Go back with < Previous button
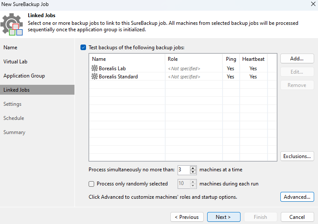Image resolution: width=318 pixels, height=224 pixels. pos(187,217)
